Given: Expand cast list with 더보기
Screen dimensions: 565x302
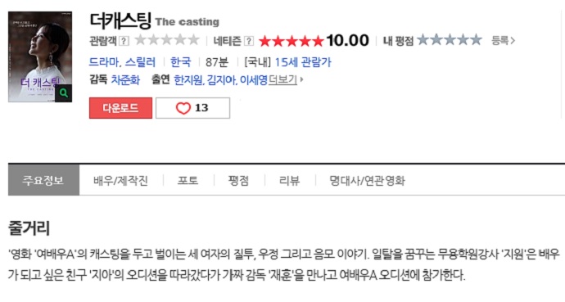Looking at the screenshot, I should click(286, 79).
